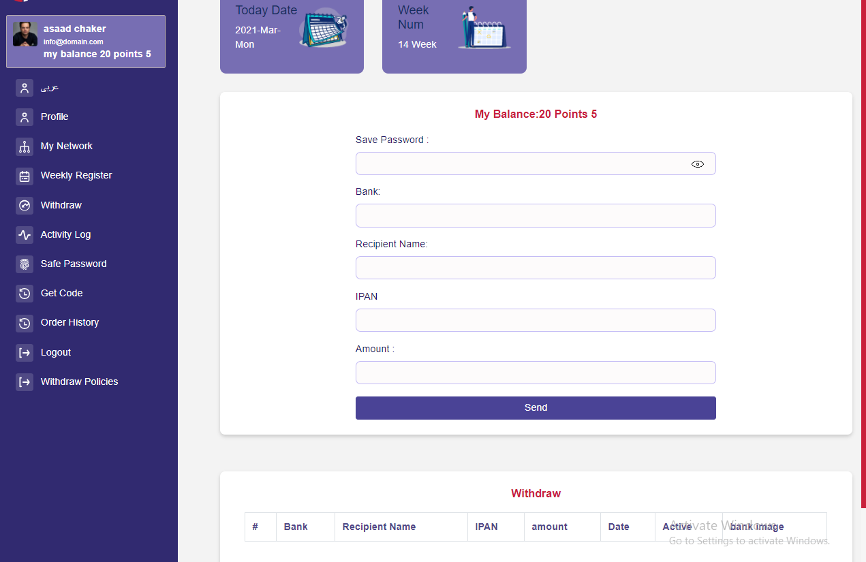Toggle password visibility with the eye icon

coord(697,164)
